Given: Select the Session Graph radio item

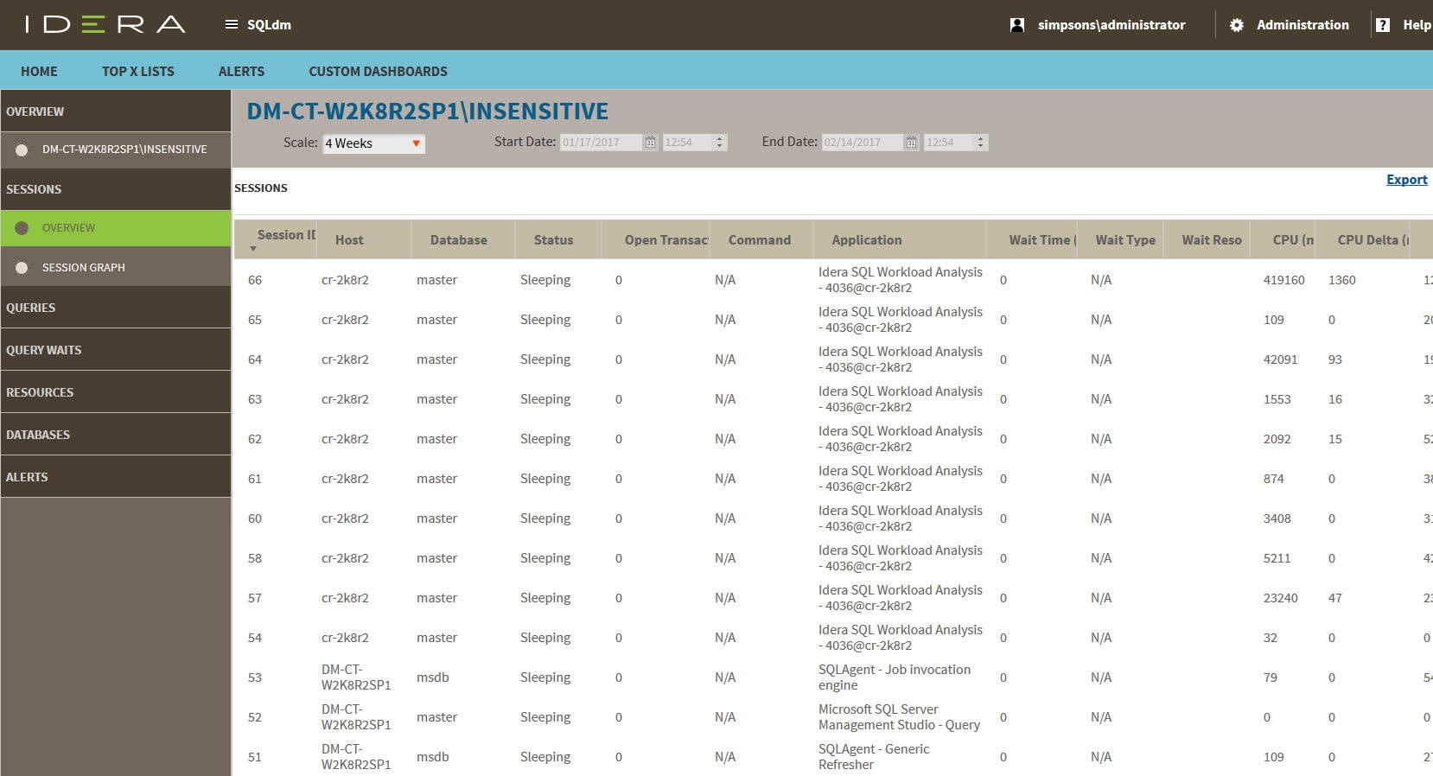Looking at the screenshot, I should tap(22, 268).
